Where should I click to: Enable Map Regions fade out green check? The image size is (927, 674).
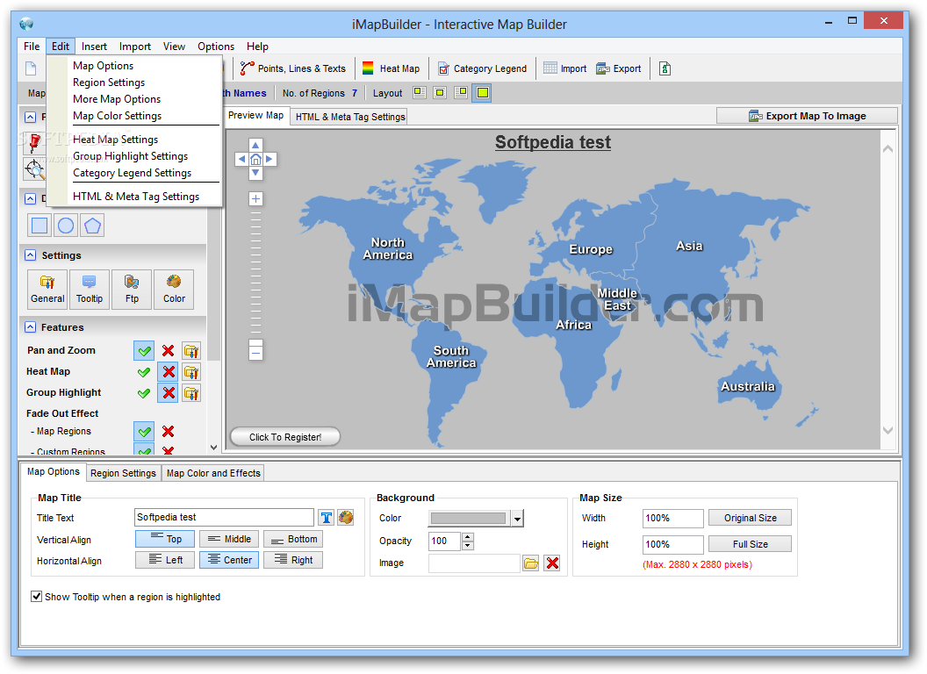point(144,432)
